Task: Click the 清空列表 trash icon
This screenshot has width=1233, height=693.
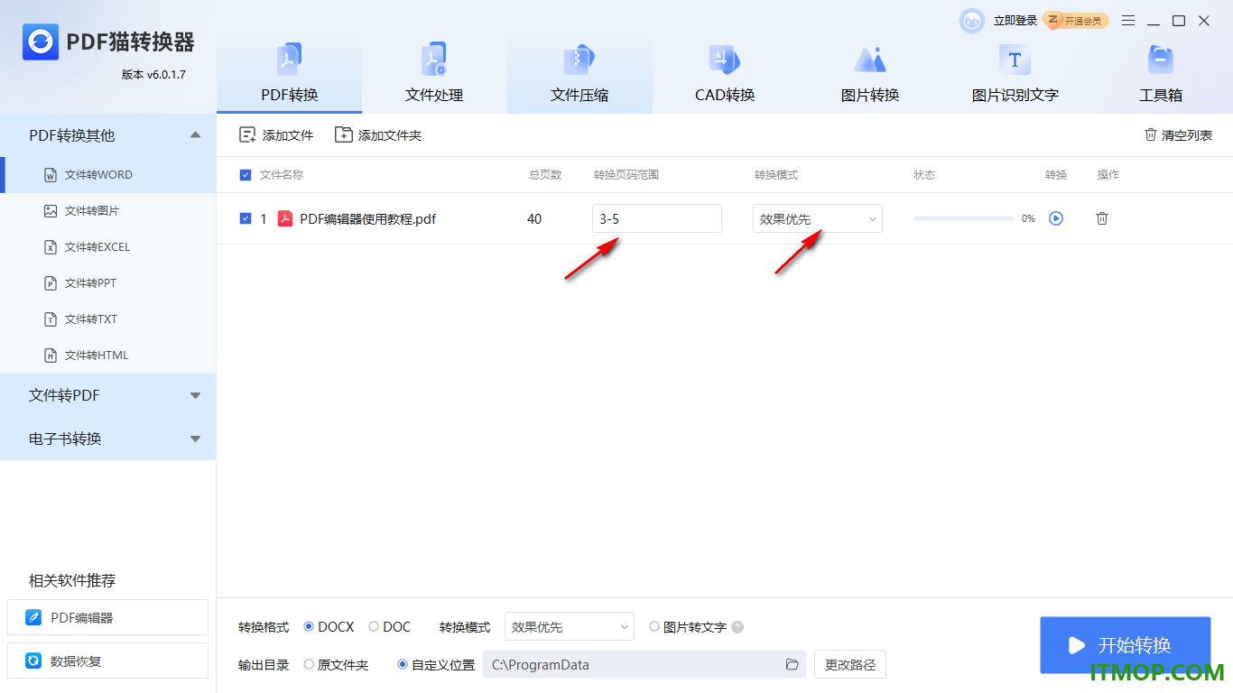Action: tap(1151, 134)
